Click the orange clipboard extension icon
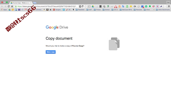171x107 pixels. pyautogui.click(x=119, y=6)
